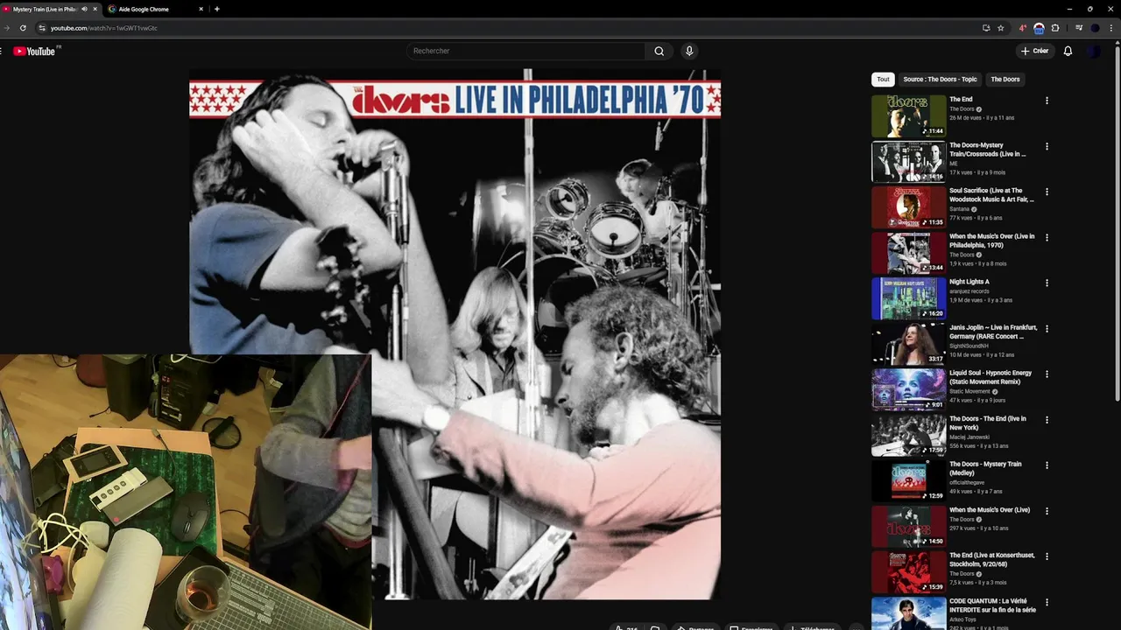1121x630 pixels.
Task: Open 'The End' 11:44 thumbnail
Action: pyautogui.click(x=908, y=116)
